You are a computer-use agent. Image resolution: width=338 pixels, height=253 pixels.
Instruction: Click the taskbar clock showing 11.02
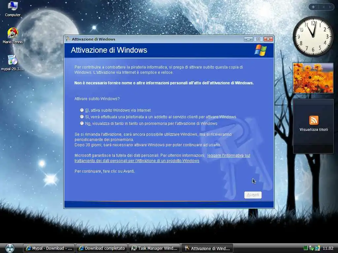pyautogui.click(x=328, y=248)
